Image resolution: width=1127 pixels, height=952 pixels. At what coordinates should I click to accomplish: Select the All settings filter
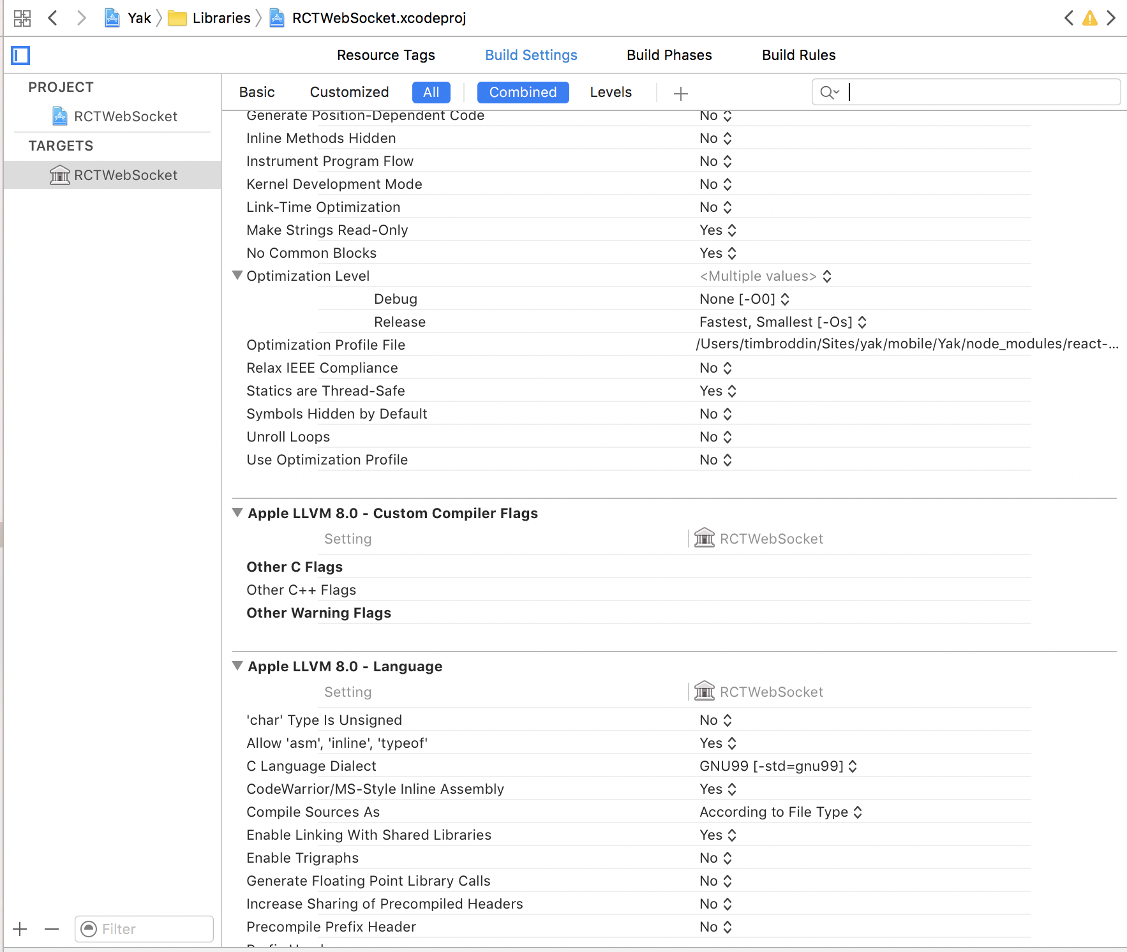tap(431, 93)
